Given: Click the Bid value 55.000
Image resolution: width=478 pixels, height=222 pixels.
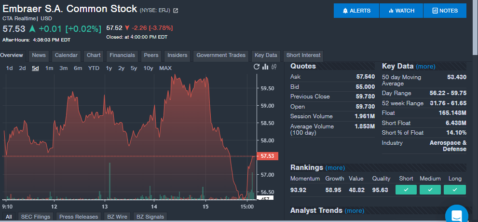Looking at the screenshot, I should pyautogui.click(x=366, y=87).
